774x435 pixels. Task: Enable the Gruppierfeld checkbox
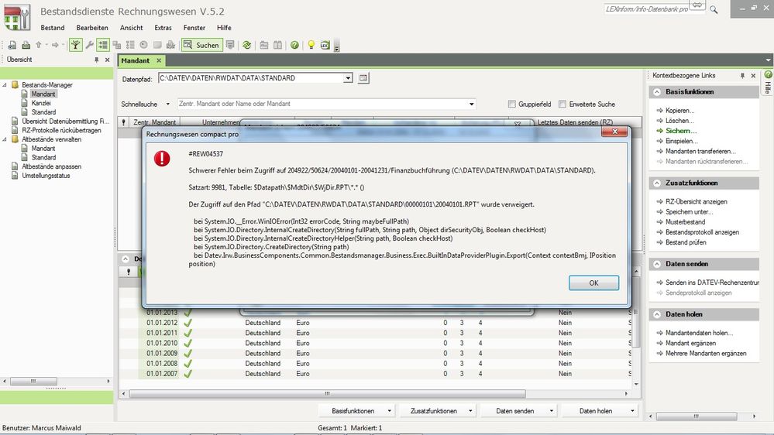point(512,104)
